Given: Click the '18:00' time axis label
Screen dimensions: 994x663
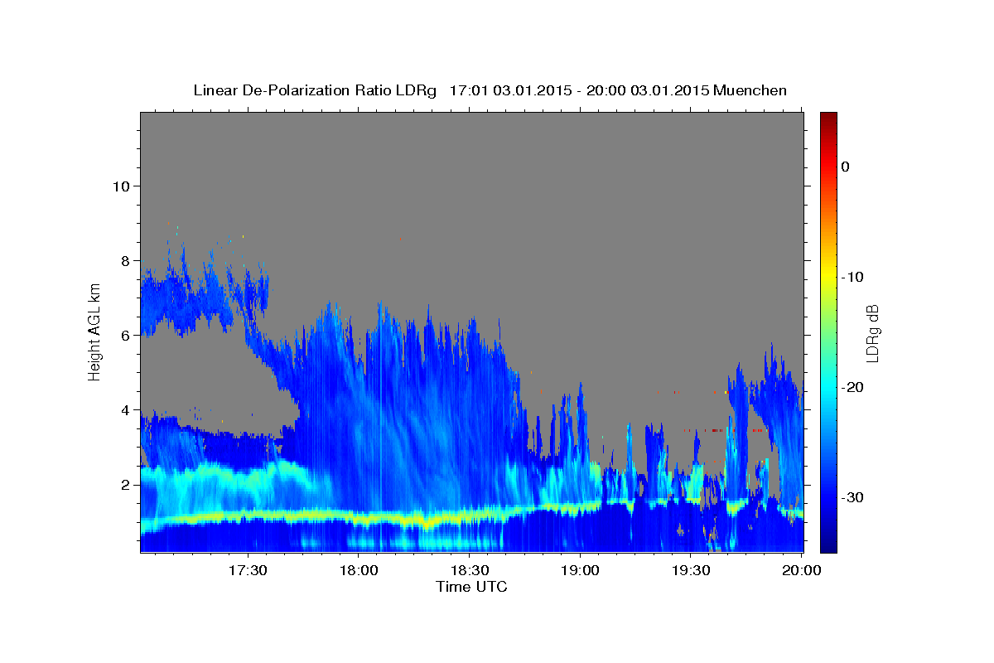Looking at the screenshot, I should pos(358,570).
